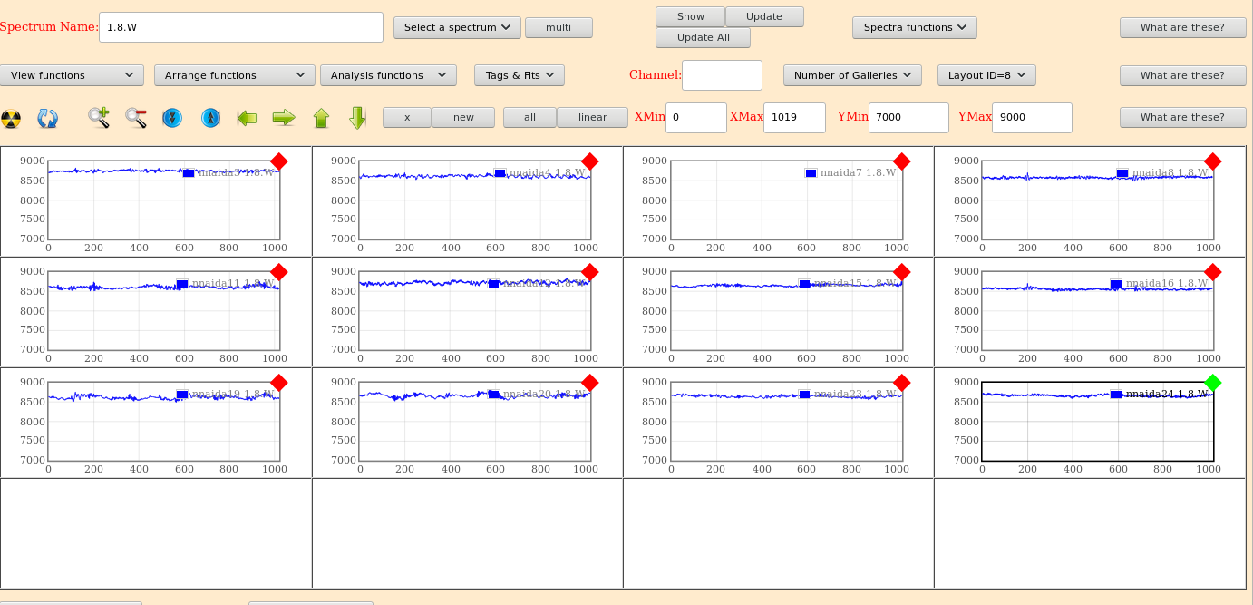Focus the Spectrum Name text field

click(x=241, y=27)
